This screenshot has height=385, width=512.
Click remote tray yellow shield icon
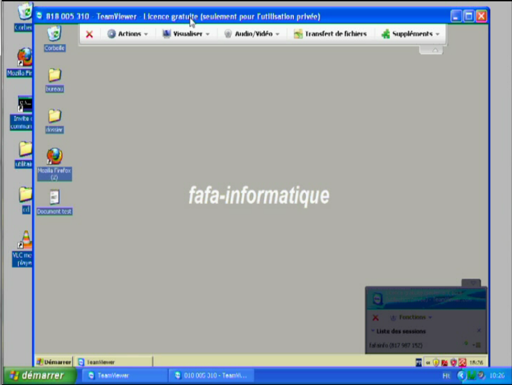436,362
